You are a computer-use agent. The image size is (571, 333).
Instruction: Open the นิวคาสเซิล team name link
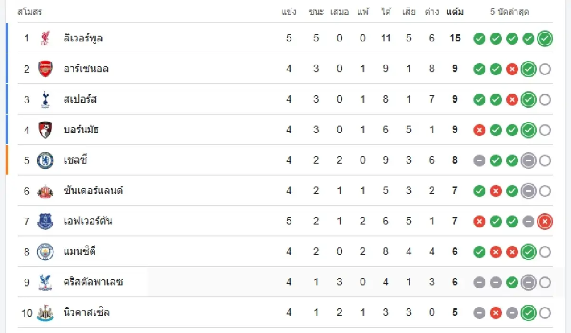tap(86, 313)
